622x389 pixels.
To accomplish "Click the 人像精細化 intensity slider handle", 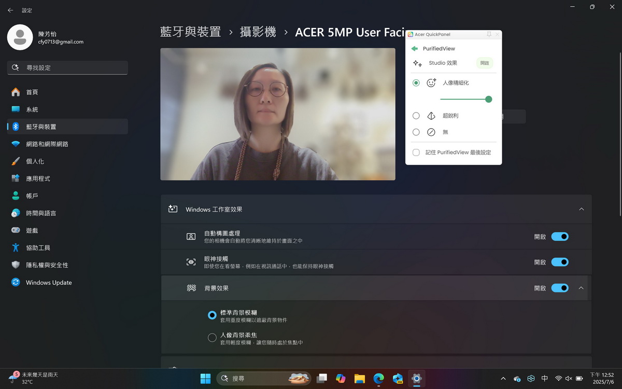I will click(x=488, y=99).
